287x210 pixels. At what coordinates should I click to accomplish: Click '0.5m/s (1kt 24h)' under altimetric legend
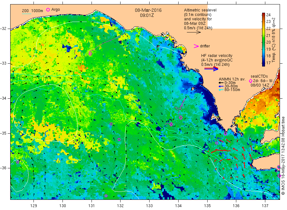(x=198, y=28)
